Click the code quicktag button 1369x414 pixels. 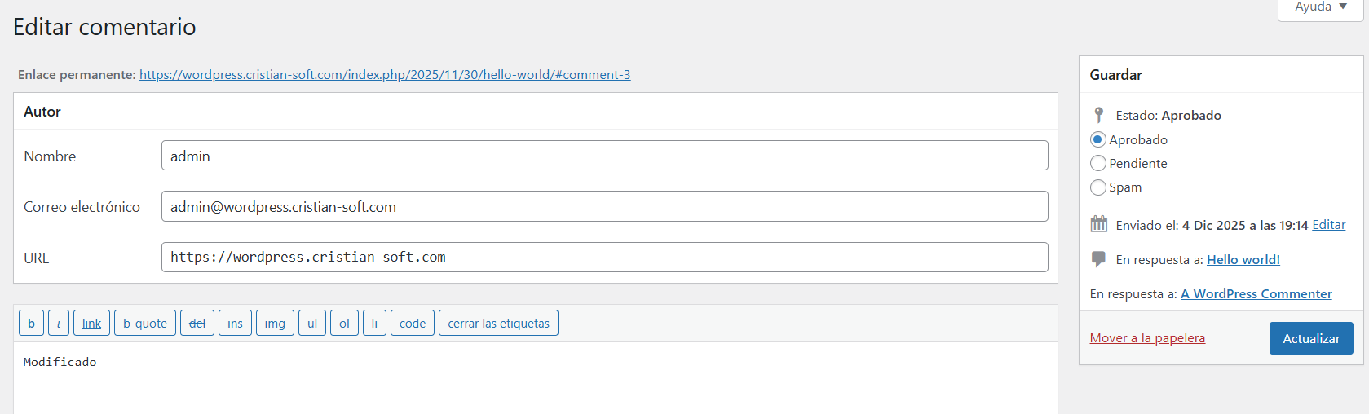click(413, 324)
